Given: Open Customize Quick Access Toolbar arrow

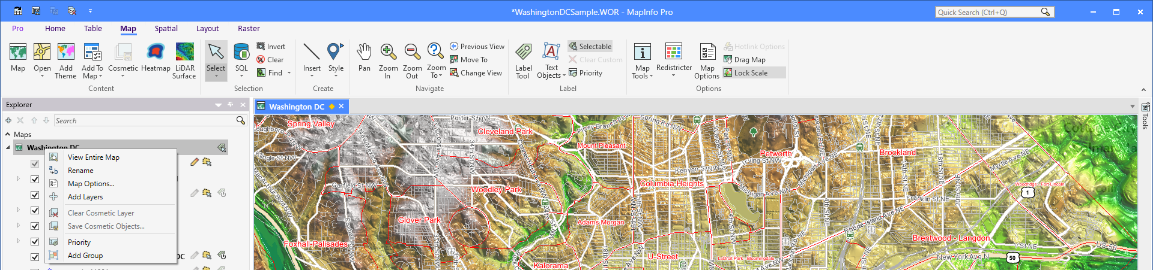Looking at the screenshot, I should (x=90, y=11).
